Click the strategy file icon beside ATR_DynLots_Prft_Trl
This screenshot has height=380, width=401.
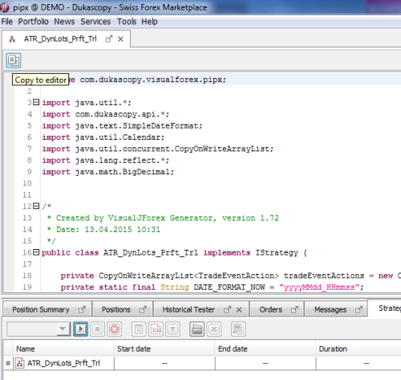tap(19, 363)
